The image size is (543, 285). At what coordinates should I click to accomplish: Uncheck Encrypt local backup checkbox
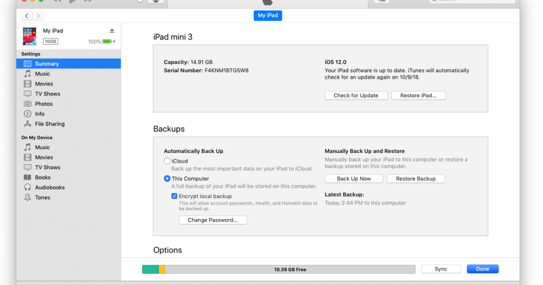pos(174,196)
